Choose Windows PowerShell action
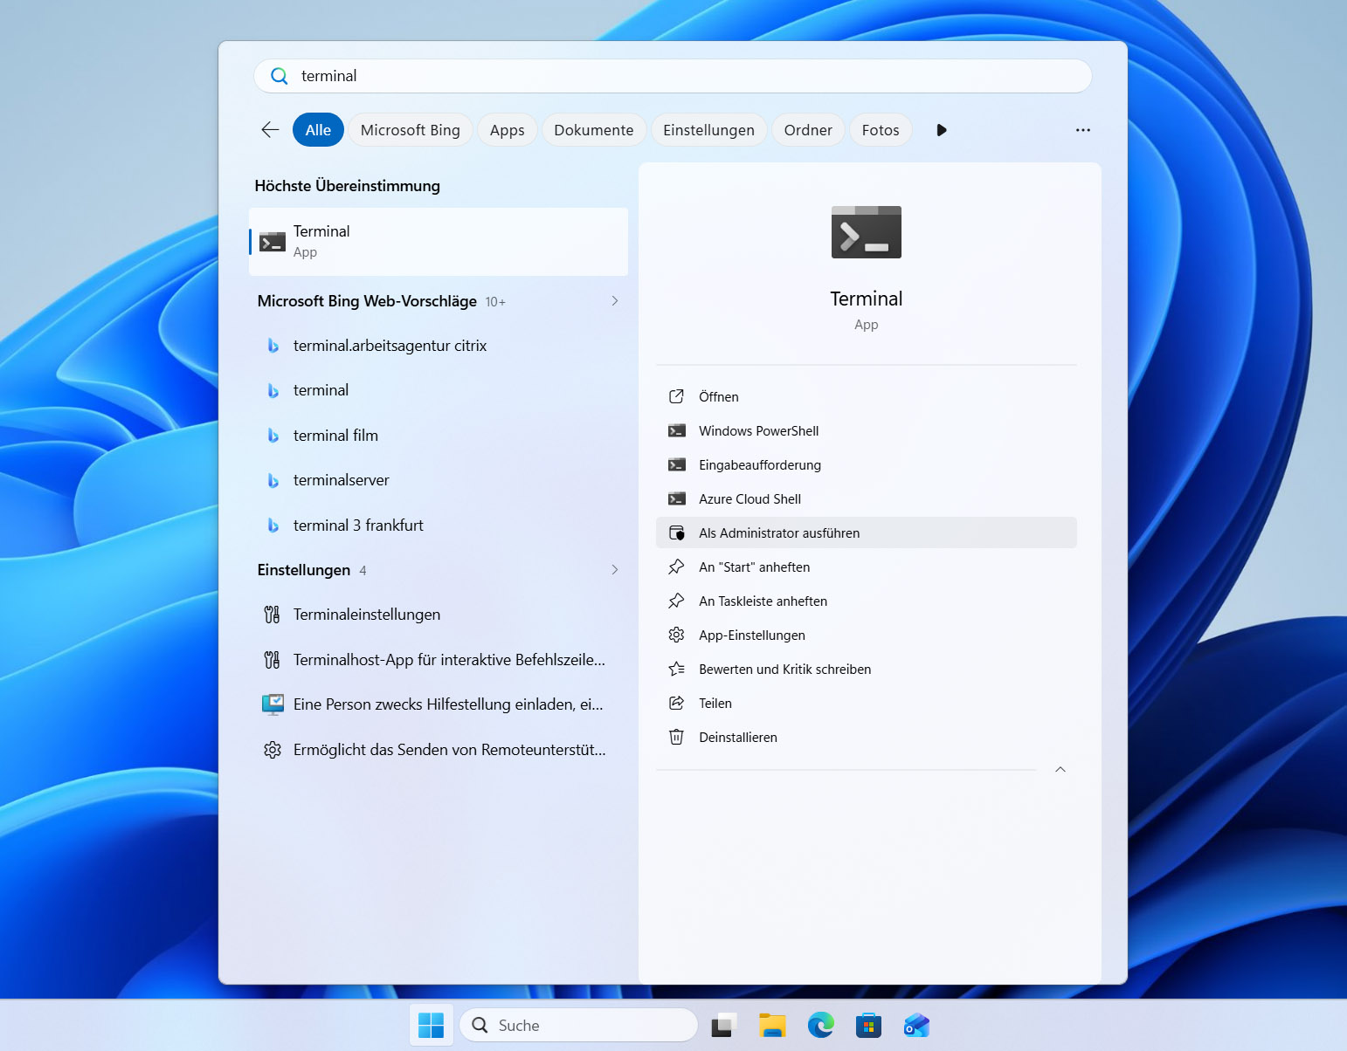This screenshot has width=1347, height=1051. click(867, 431)
